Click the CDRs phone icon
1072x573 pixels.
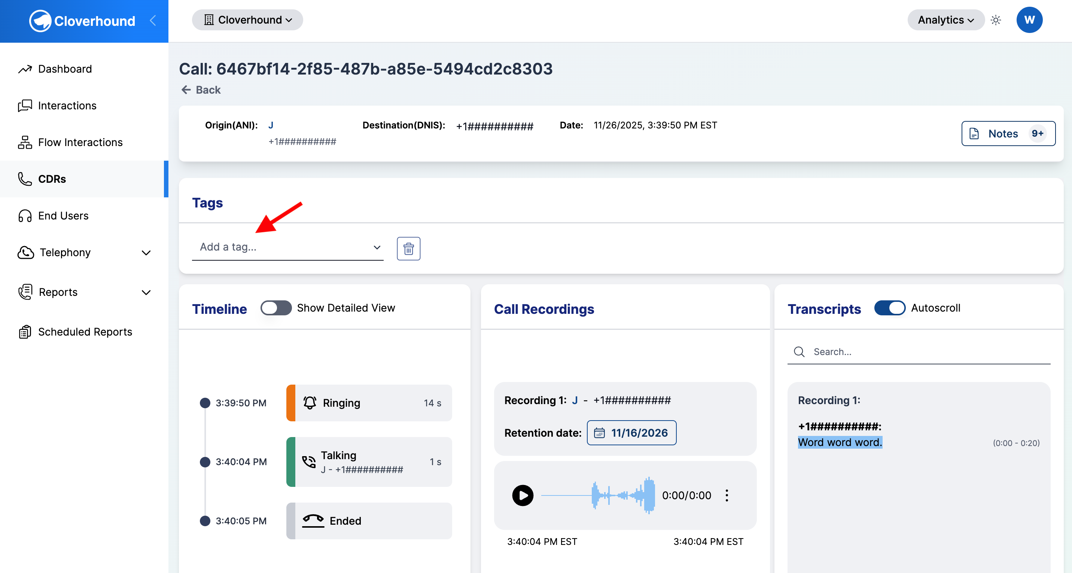tap(25, 179)
